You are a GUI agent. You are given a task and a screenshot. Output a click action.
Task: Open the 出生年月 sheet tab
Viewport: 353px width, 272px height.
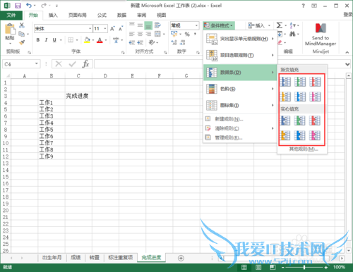(x=52, y=258)
